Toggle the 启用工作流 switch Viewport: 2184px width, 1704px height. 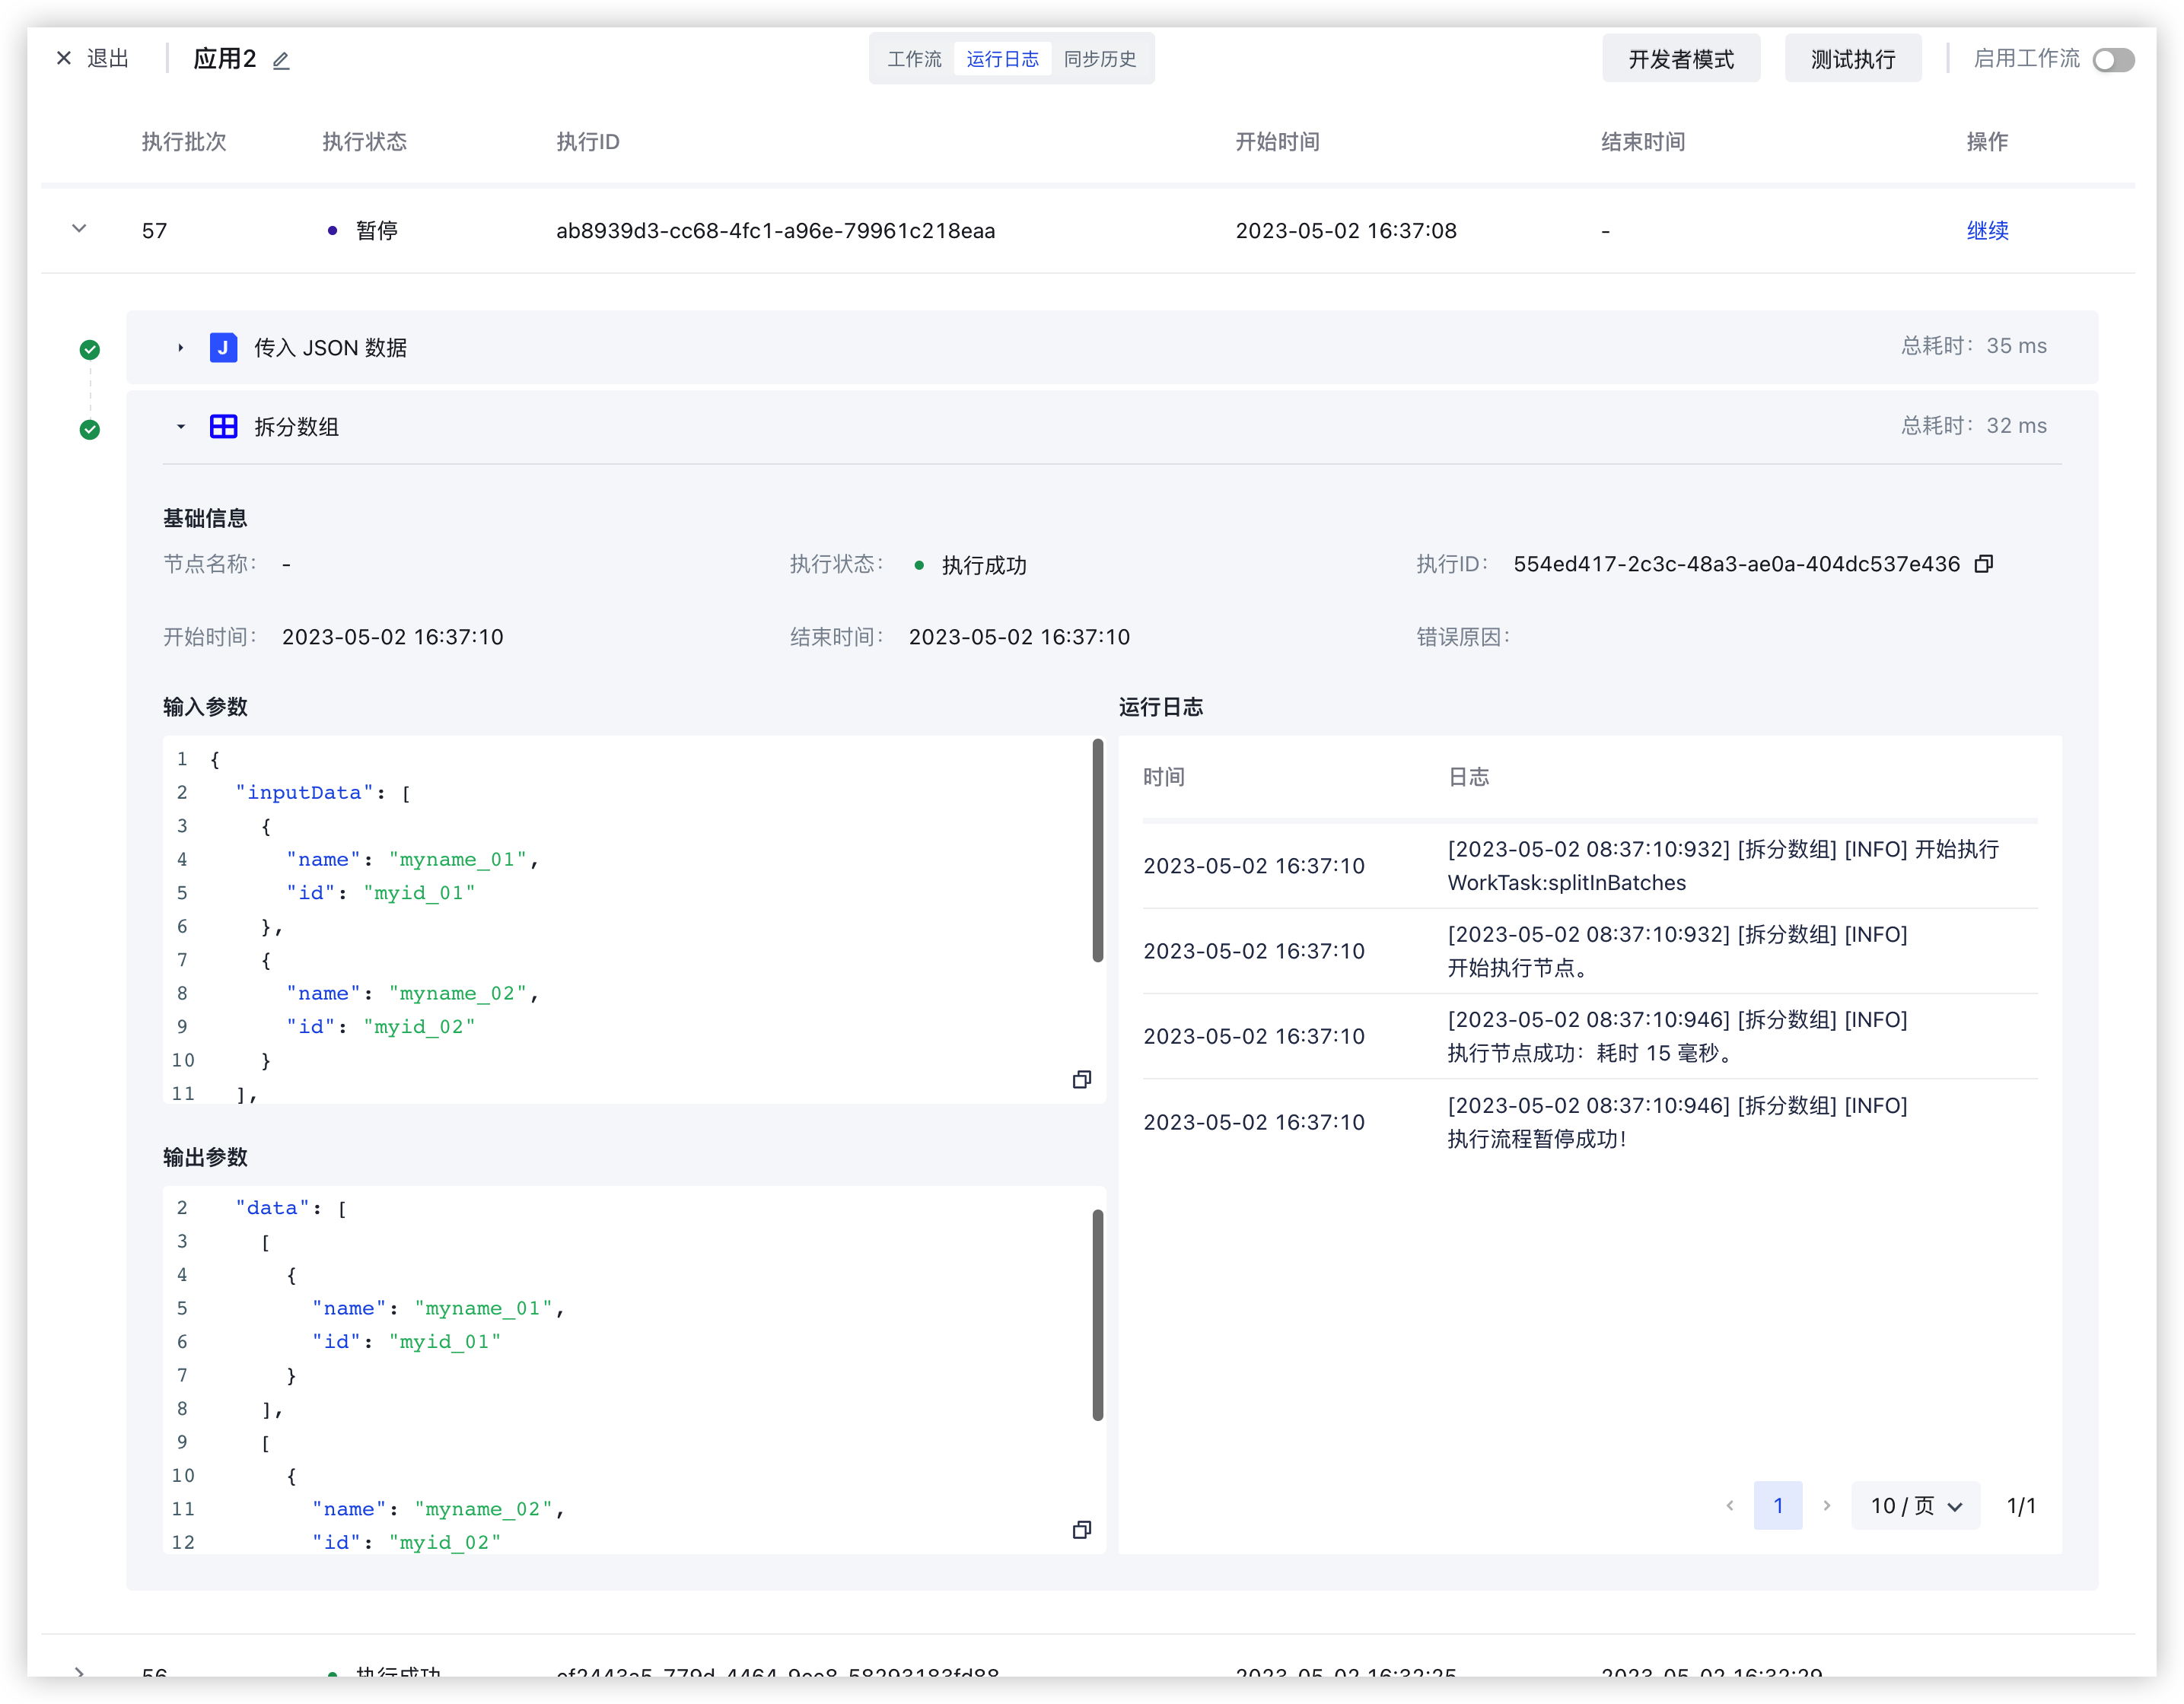[x=2113, y=60]
